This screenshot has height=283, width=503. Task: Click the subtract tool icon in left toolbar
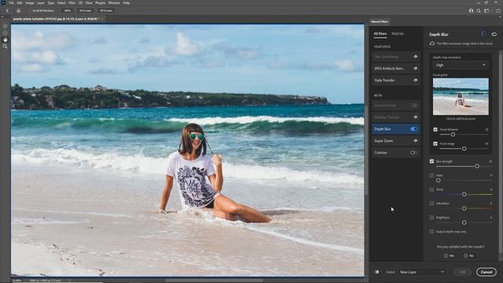coord(6,33)
